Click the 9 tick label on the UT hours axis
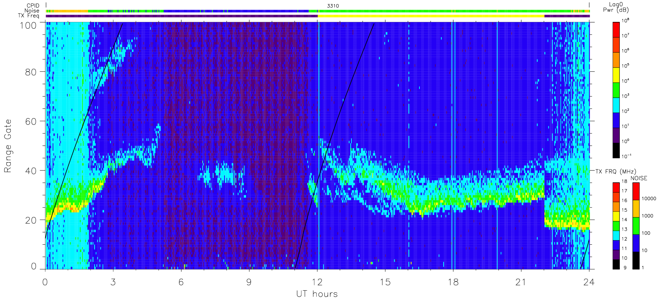 click(249, 282)
